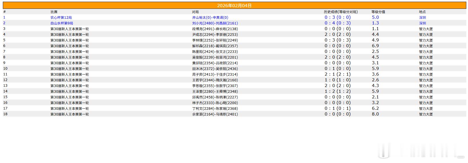Screen dimensions: 468x163
Task: Select the 李思璇(2355)-张歆宇(2307) pairing
Action: click(215, 86)
